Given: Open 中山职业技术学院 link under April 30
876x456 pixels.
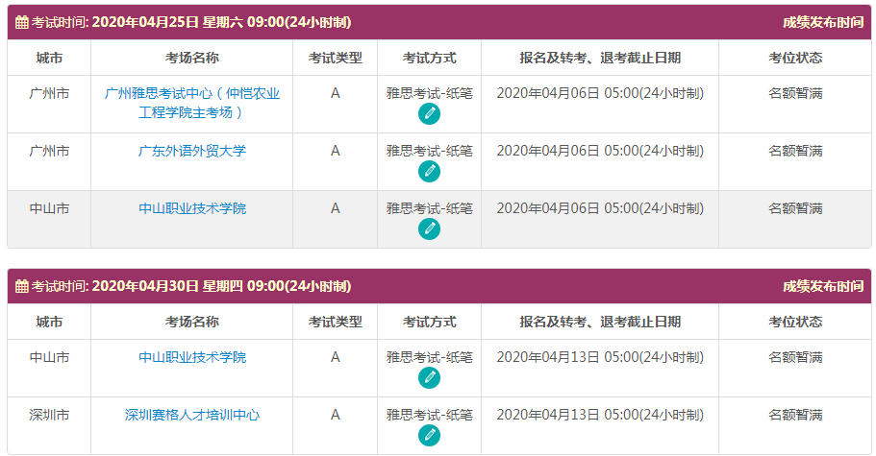Looking at the screenshot, I should click(191, 357).
